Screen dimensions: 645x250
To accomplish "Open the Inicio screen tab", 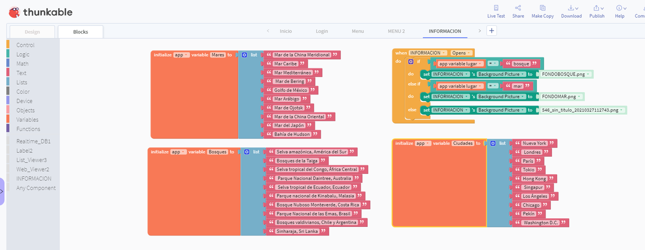I will [x=286, y=31].
